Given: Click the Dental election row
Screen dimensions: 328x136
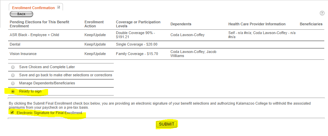Looking at the screenshot, I should 167,45.
